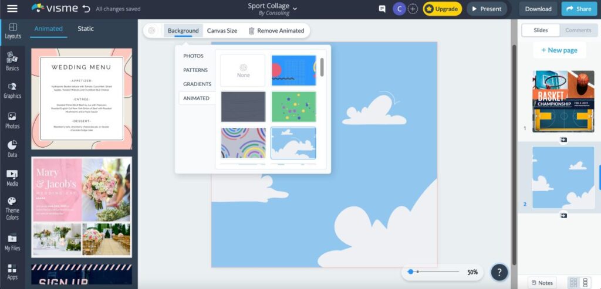Select the Background toolbar tab

pyautogui.click(x=183, y=30)
